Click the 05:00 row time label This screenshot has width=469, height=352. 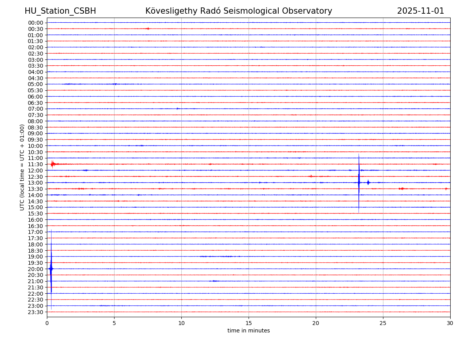36,84
